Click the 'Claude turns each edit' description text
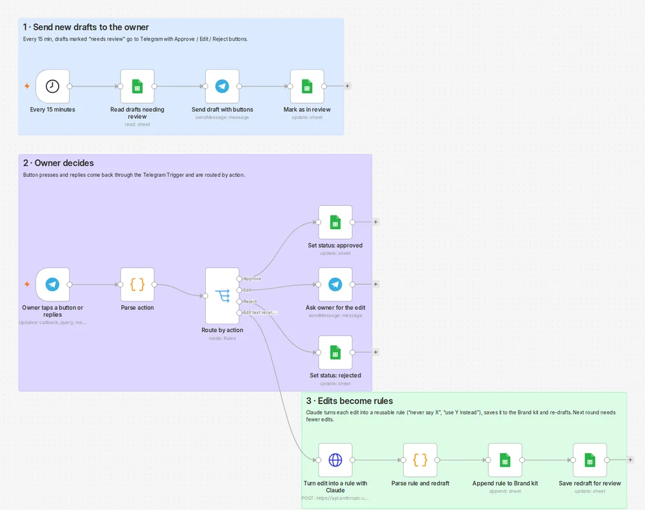Screen dimensions: 645x510 click(461, 416)
